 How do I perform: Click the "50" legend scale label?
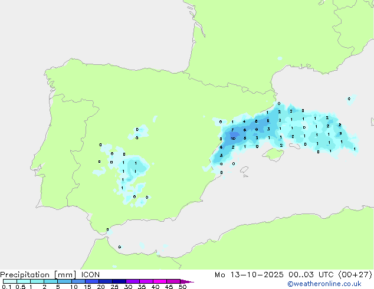182,287
